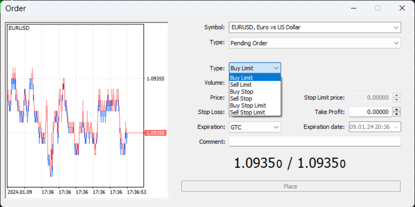Collapse the Buy Limit dropdown list
Screen dimensions: 415x207
point(276,68)
